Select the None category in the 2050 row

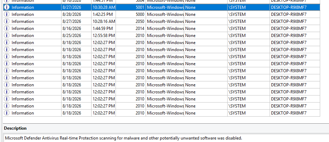pyautogui.click(x=190, y=21)
